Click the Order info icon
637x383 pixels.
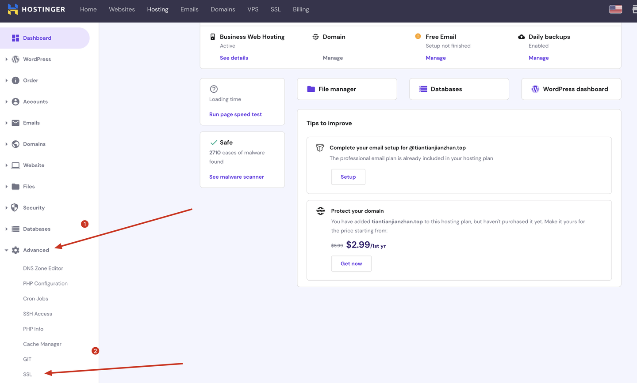[15, 80]
